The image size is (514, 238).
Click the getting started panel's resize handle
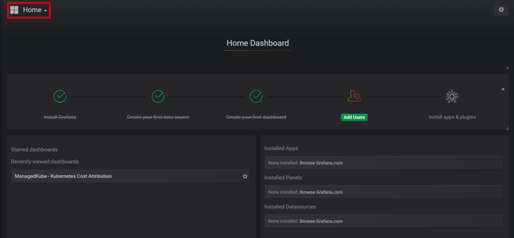click(x=507, y=128)
